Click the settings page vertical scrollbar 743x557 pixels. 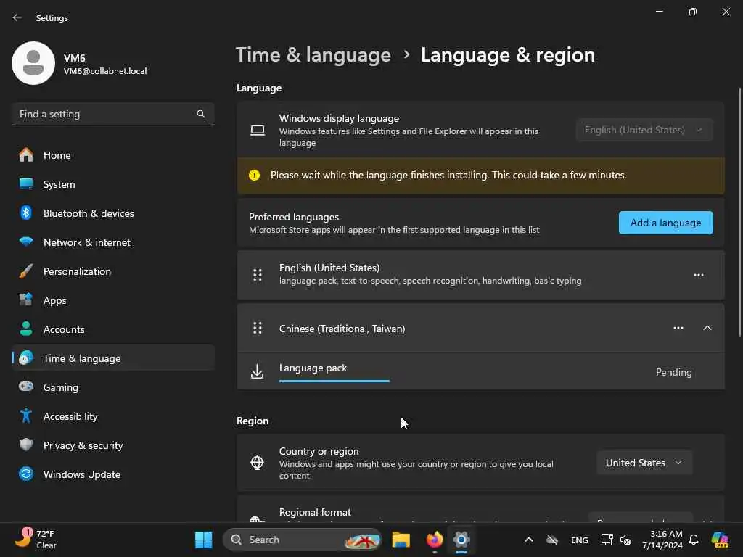coord(739,213)
